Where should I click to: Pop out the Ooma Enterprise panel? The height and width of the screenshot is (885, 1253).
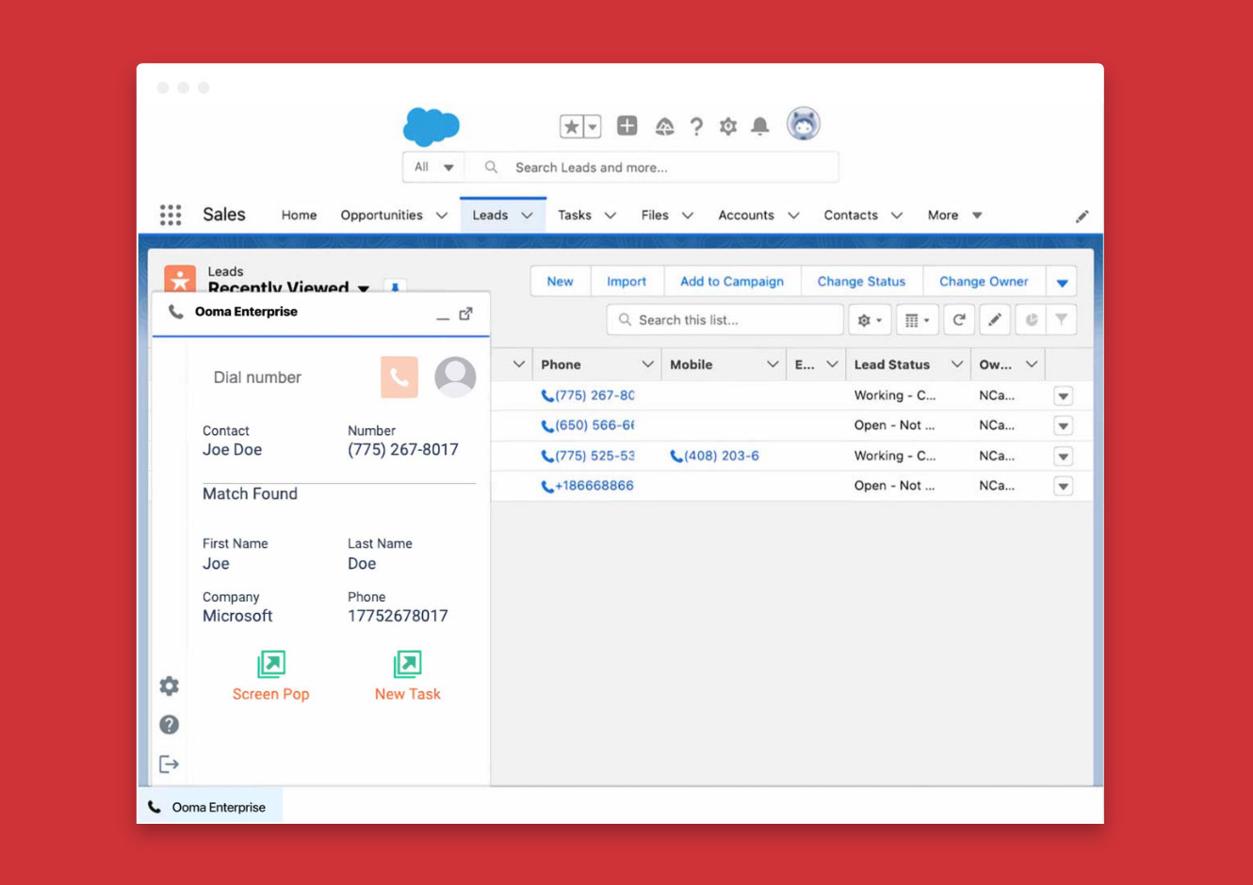point(465,314)
